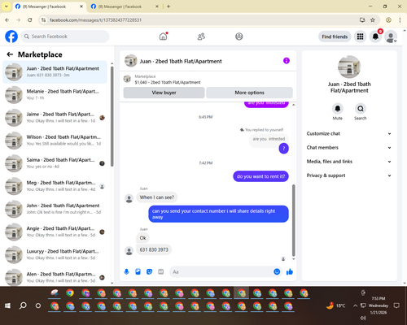Image resolution: width=407 pixels, height=325 pixels.
Task: Show hidden system tray icons
Action: [x=355, y=305]
